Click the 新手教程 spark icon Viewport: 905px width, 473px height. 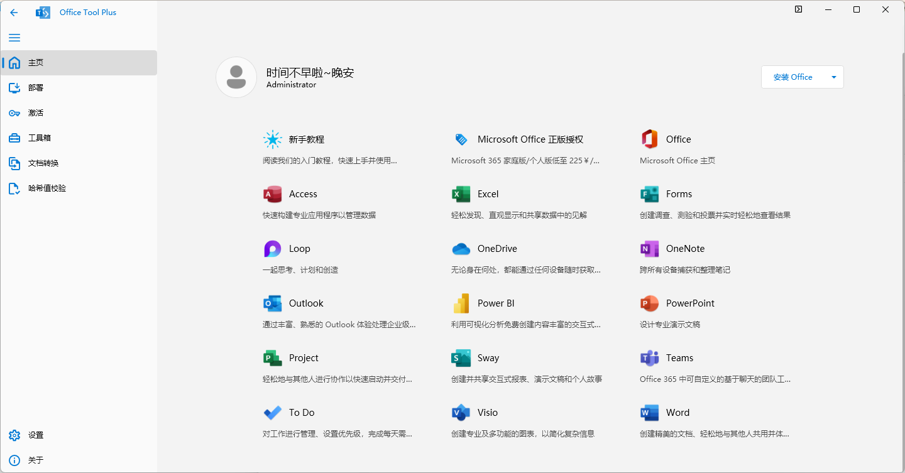click(272, 139)
